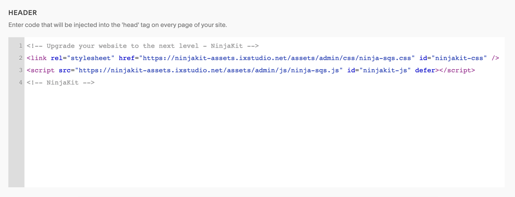Click the '/>' self-closing end of the link tag
Viewport: 515px width, 197px height.
(495, 58)
